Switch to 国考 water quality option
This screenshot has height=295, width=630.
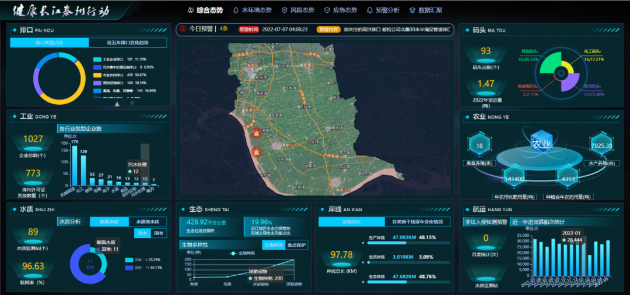[x=158, y=233]
